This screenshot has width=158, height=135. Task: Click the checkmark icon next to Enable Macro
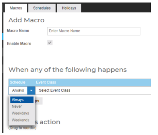coord(50,43)
